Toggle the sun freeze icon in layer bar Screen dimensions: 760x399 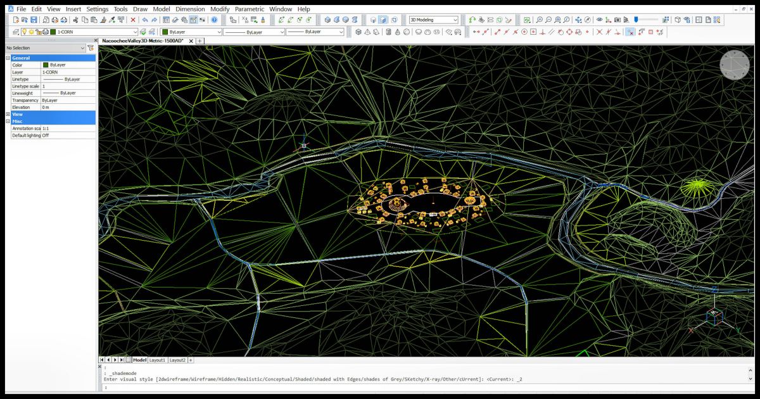pyautogui.click(x=30, y=32)
